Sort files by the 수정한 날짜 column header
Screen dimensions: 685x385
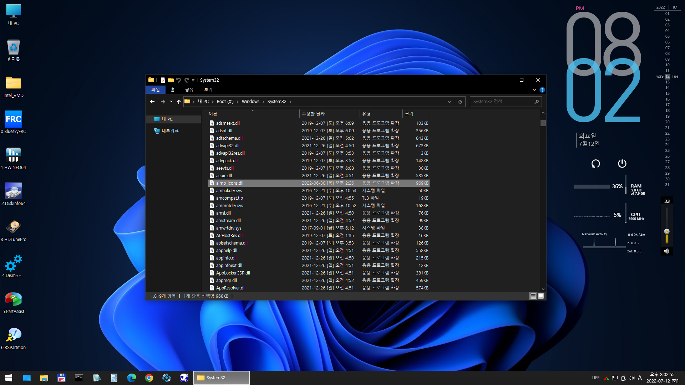pyautogui.click(x=329, y=114)
